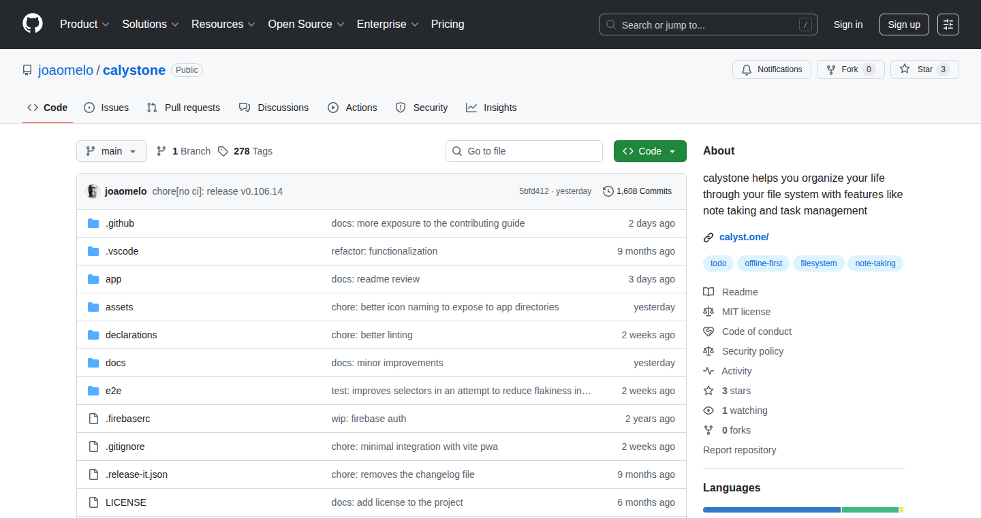Click the GitHub logo icon
Image resolution: width=981 pixels, height=518 pixels.
[33, 25]
